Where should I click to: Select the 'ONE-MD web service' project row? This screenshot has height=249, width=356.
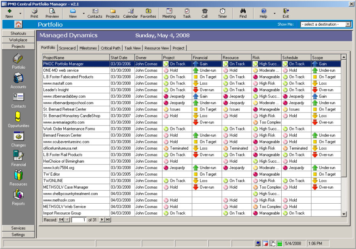pyautogui.click(x=191, y=71)
